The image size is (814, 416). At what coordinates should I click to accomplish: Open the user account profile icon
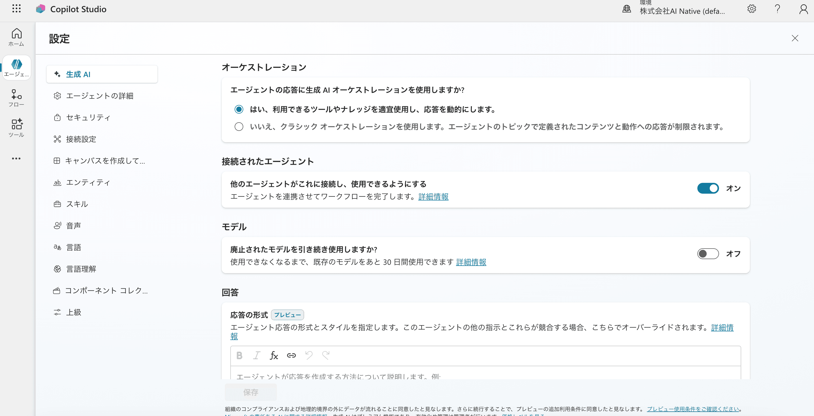coord(803,9)
